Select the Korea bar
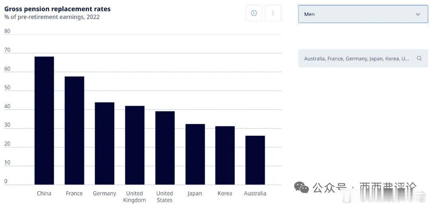 (225, 155)
